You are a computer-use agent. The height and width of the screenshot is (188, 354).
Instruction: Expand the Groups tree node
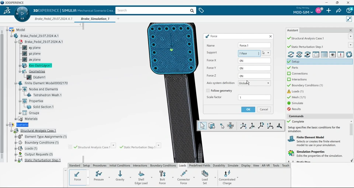pos(20,113)
